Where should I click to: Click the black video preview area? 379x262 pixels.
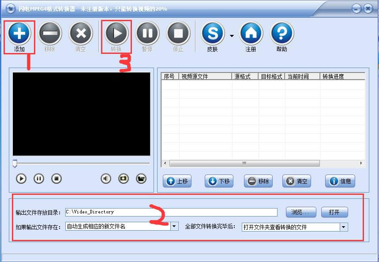pyautogui.click(x=82, y=114)
